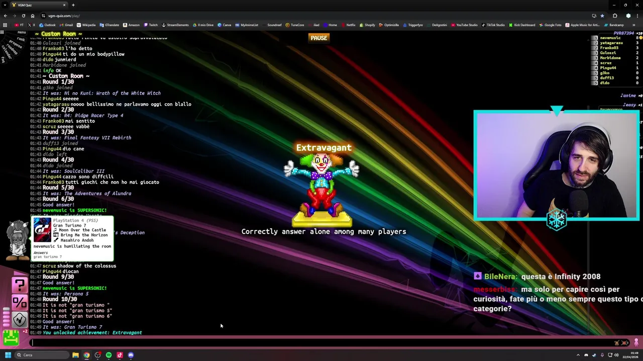This screenshot has width=643, height=361.
Task: Open the Amazon bookmark
Action: 131,25
